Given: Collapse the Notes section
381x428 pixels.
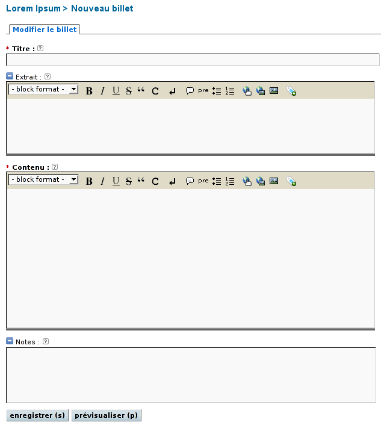Looking at the screenshot, I should (x=10, y=341).
